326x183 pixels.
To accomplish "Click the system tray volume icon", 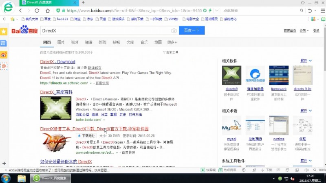I will point(293,179).
